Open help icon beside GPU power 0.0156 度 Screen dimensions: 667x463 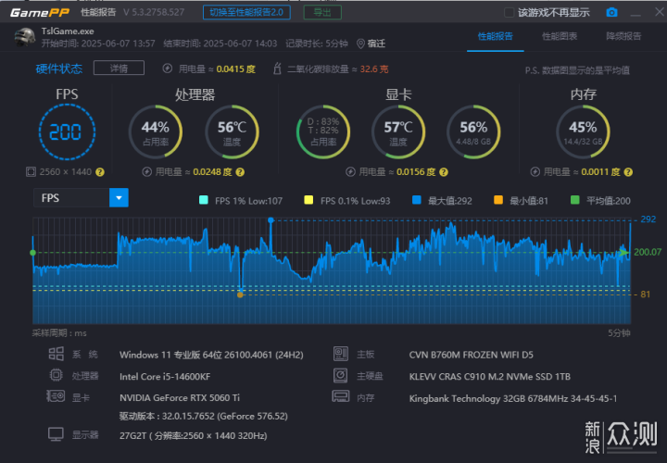point(443,172)
